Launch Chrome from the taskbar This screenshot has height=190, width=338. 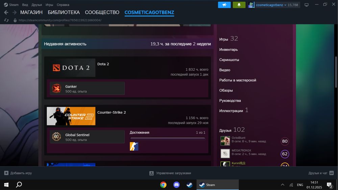(163, 185)
